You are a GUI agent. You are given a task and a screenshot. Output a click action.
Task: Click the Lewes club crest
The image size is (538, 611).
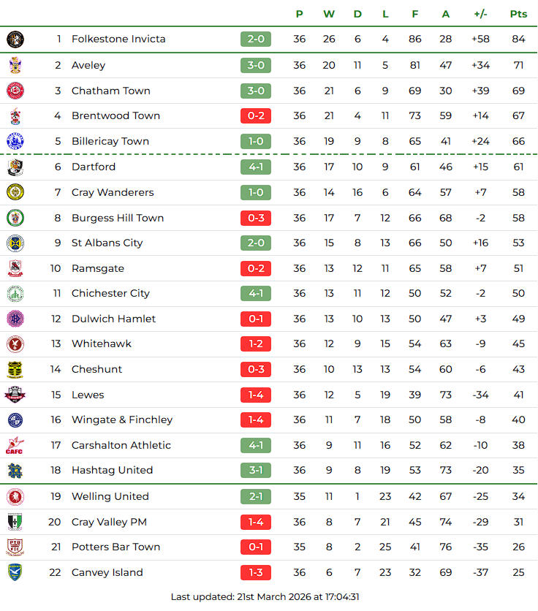click(x=15, y=395)
